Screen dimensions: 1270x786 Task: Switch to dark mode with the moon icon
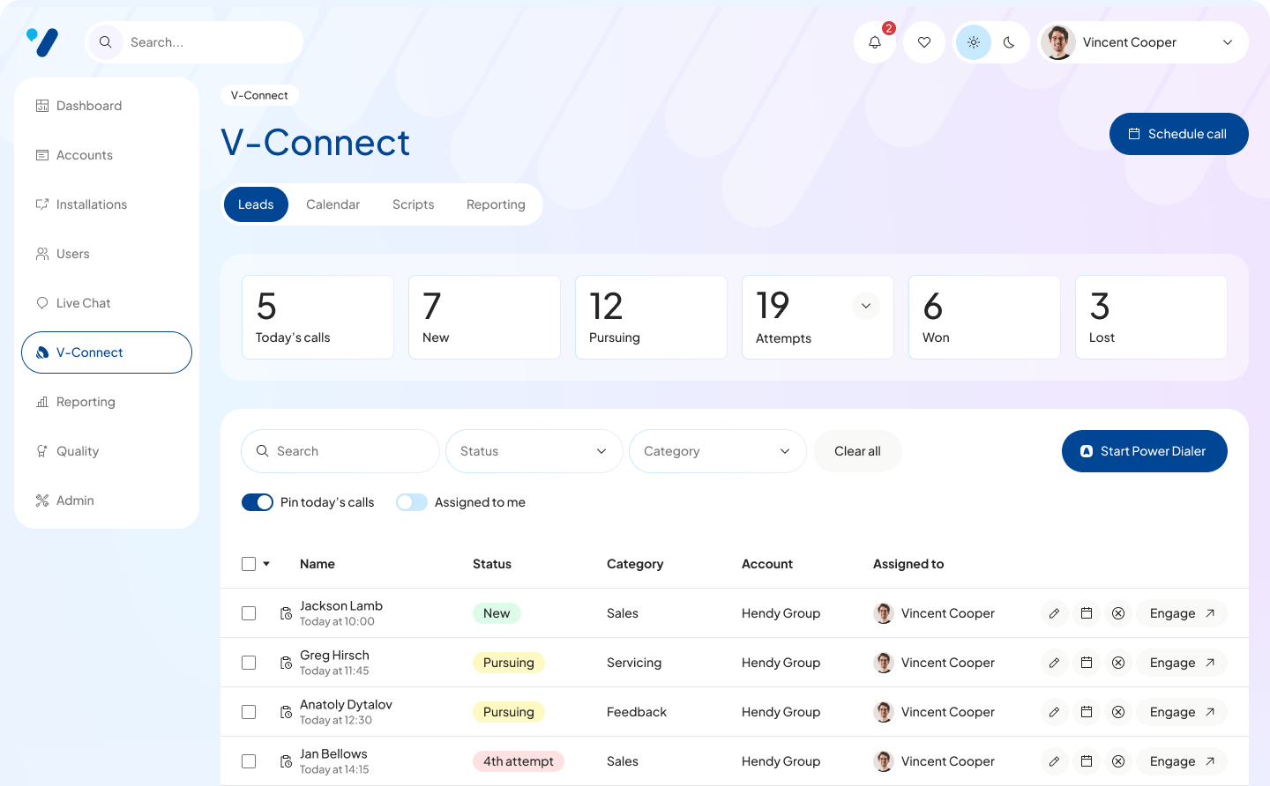tap(1009, 41)
